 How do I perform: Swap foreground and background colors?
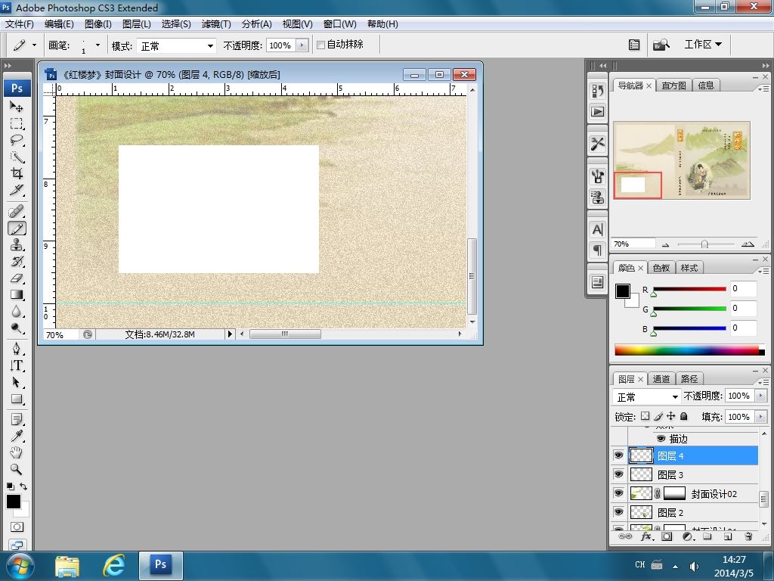[23, 486]
